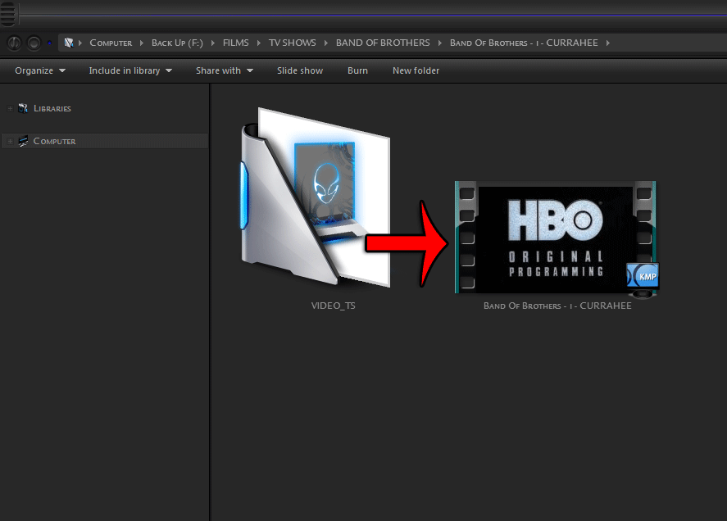727x521 pixels.
Task: Click the address bar root location icon
Action: (69, 43)
